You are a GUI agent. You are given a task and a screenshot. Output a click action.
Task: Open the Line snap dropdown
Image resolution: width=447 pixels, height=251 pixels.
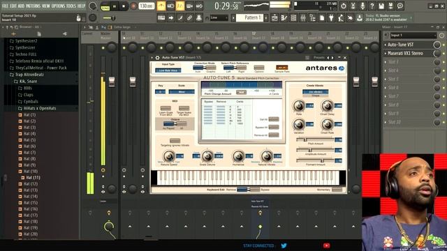point(219,18)
